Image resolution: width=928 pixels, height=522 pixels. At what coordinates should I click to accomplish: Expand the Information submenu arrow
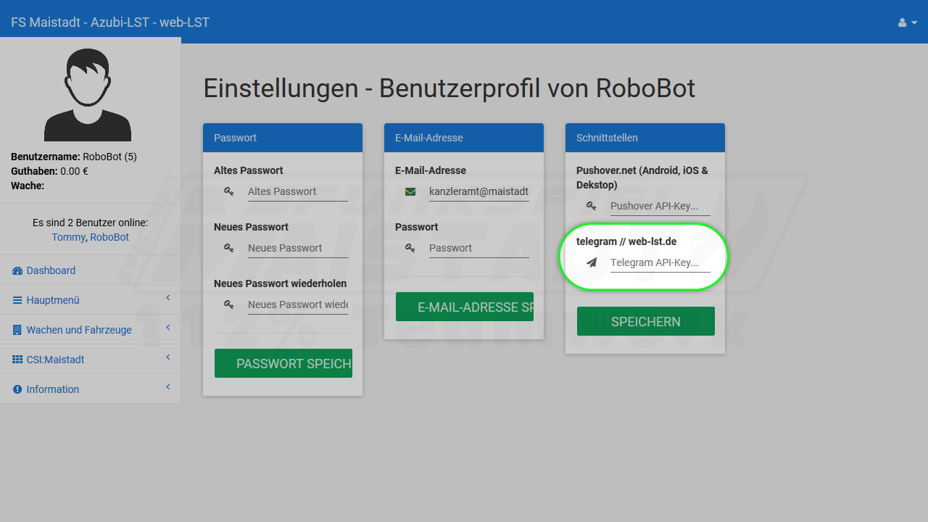point(168,387)
